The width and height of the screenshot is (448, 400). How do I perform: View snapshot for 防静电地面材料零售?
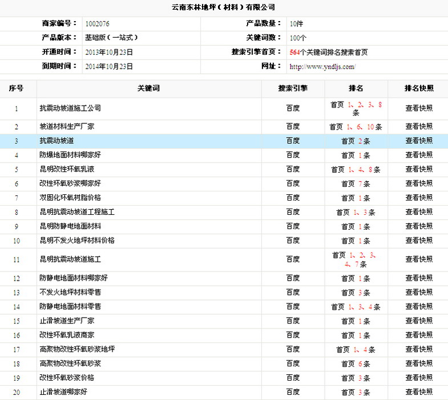pos(419,307)
